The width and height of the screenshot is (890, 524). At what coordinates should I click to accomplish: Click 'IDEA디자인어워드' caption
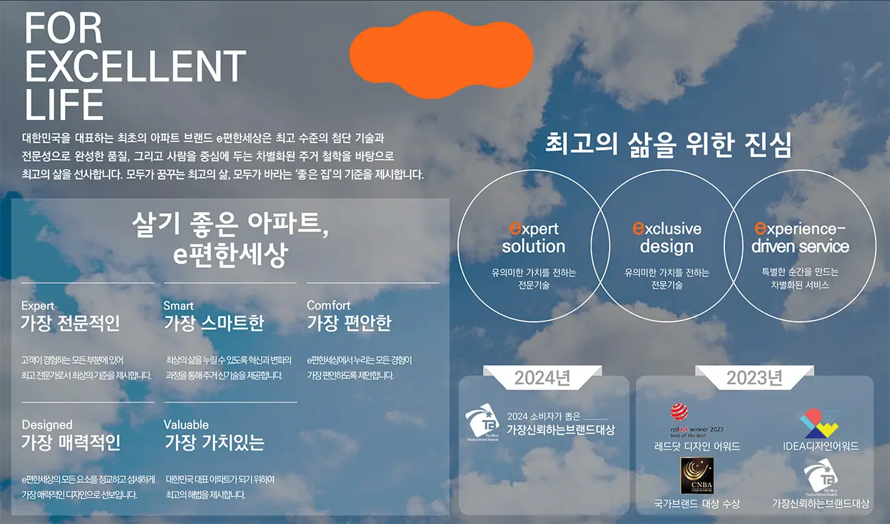click(x=821, y=447)
